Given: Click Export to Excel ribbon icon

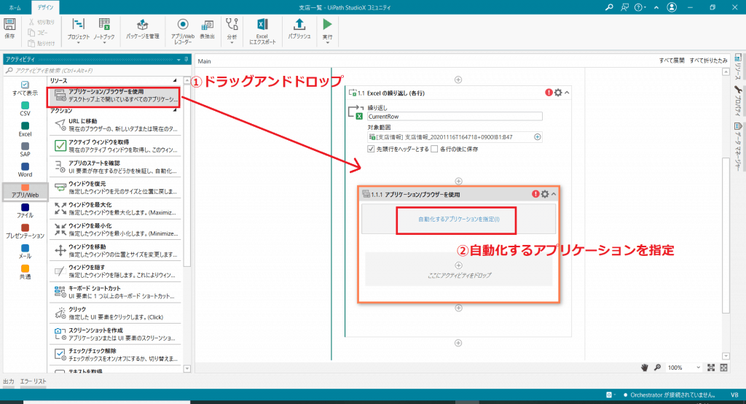Looking at the screenshot, I should point(262,28).
